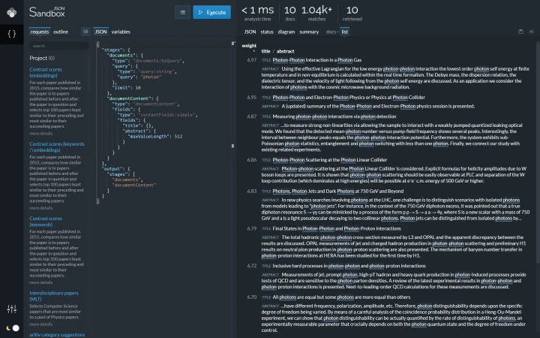
Task: Open the results status tab
Action: coord(267,32)
